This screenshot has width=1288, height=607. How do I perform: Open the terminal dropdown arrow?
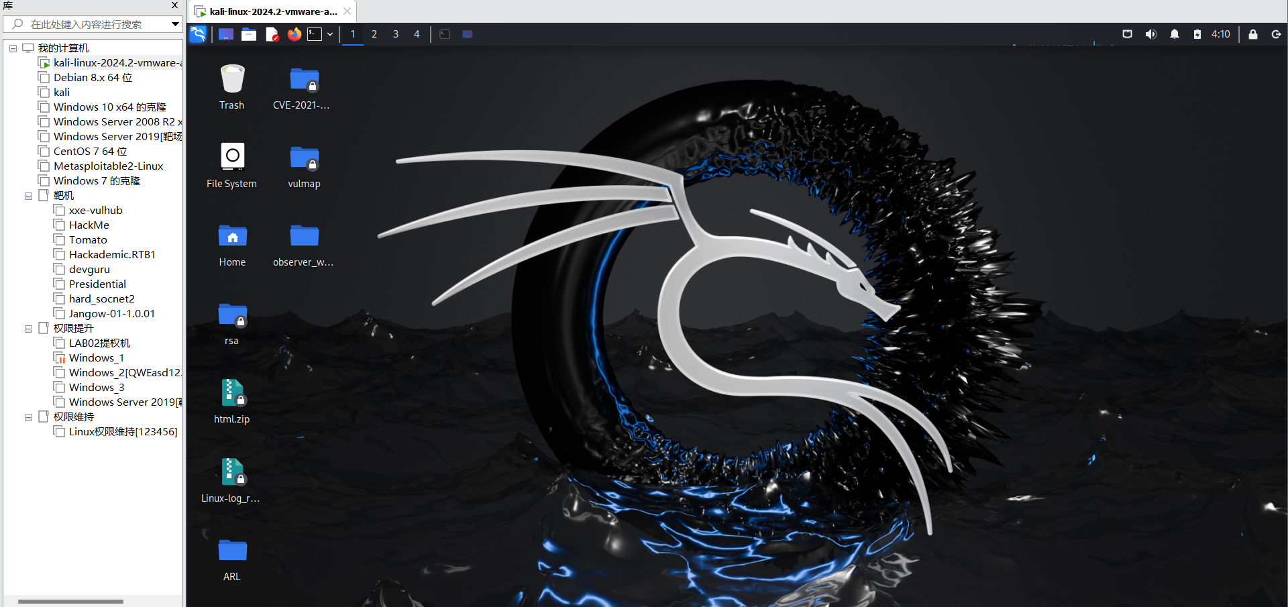tap(330, 34)
